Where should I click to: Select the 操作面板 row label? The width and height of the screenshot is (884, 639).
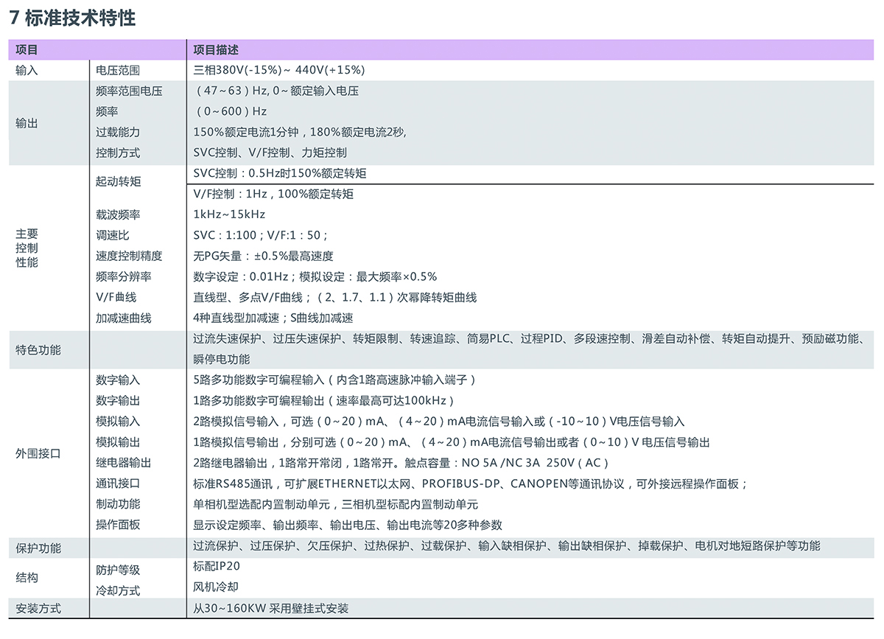[117, 525]
